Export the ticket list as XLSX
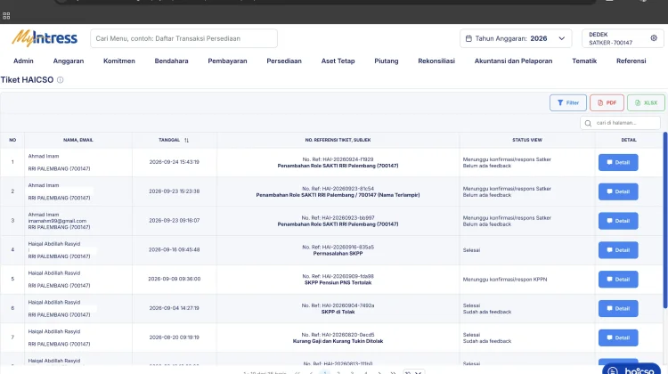This screenshot has width=668, height=374. coord(646,102)
